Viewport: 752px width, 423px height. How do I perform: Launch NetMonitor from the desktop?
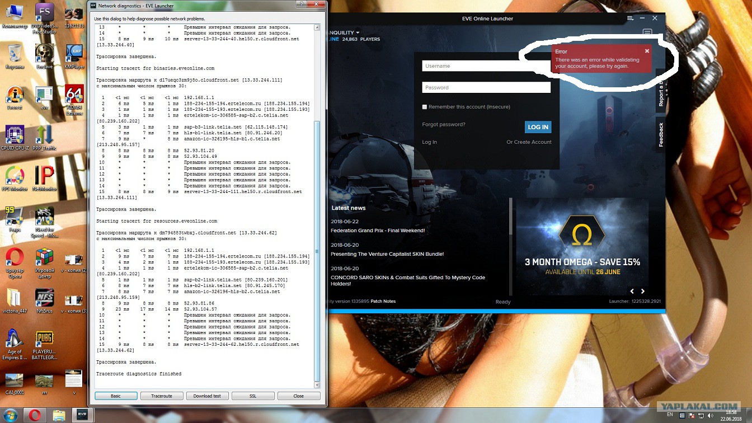pos(44,179)
